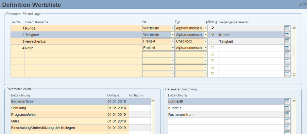Image resolution: width=307 pixels, height=134 pixels.
Task: Select the Notiz parameter name cell
Action: coord(83,48)
